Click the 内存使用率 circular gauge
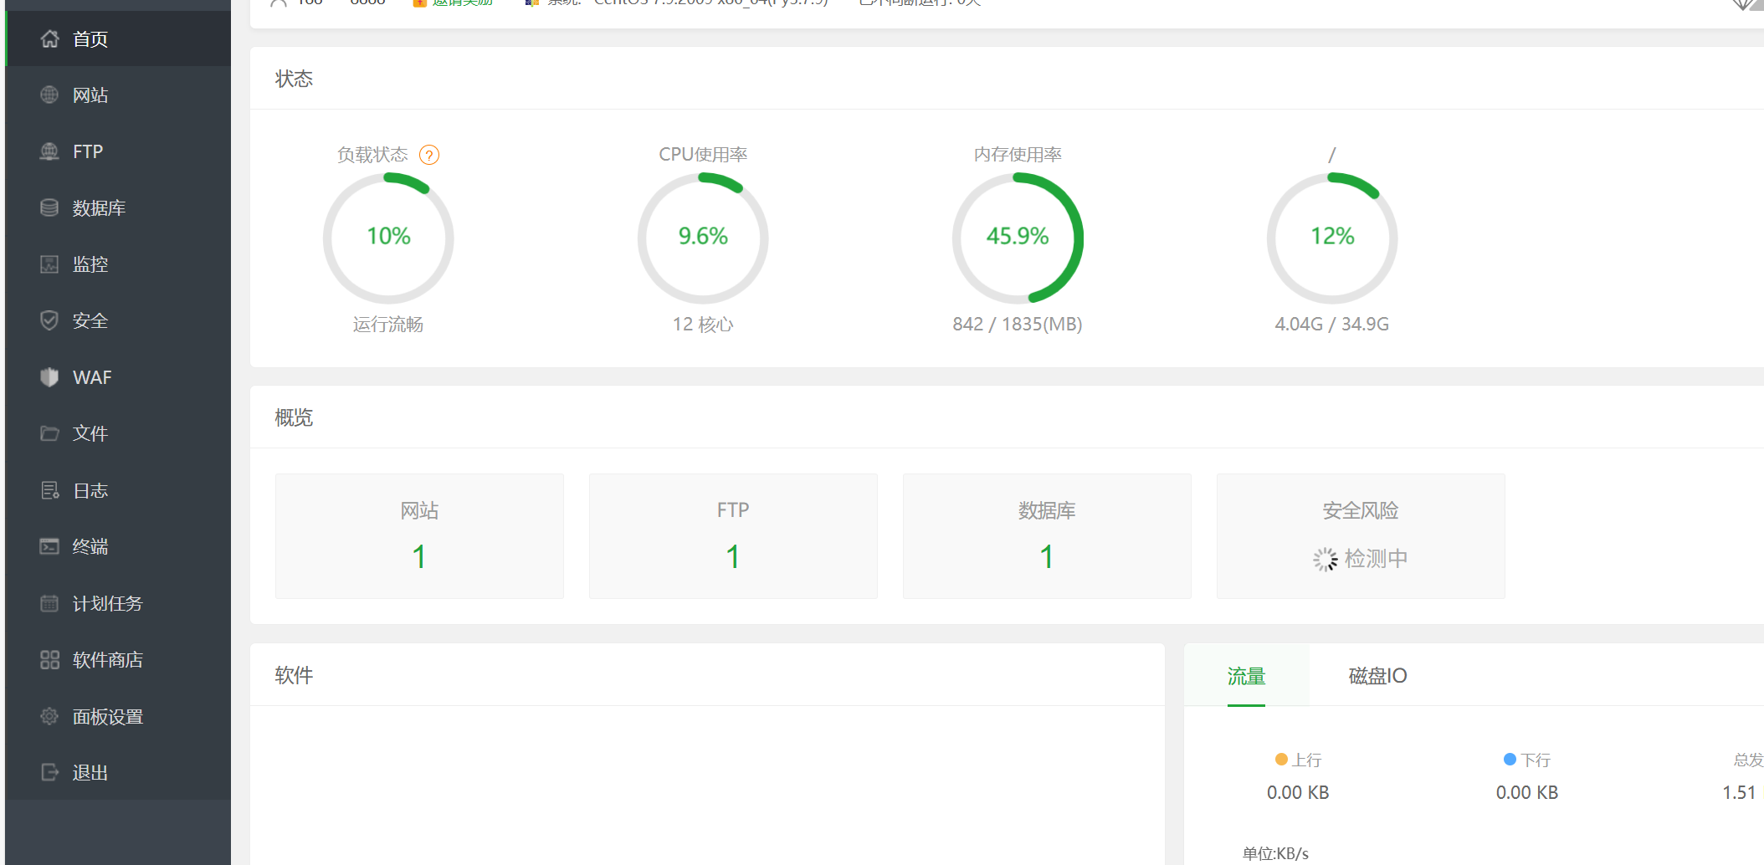Viewport: 1764px width, 865px height. pos(1018,238)
